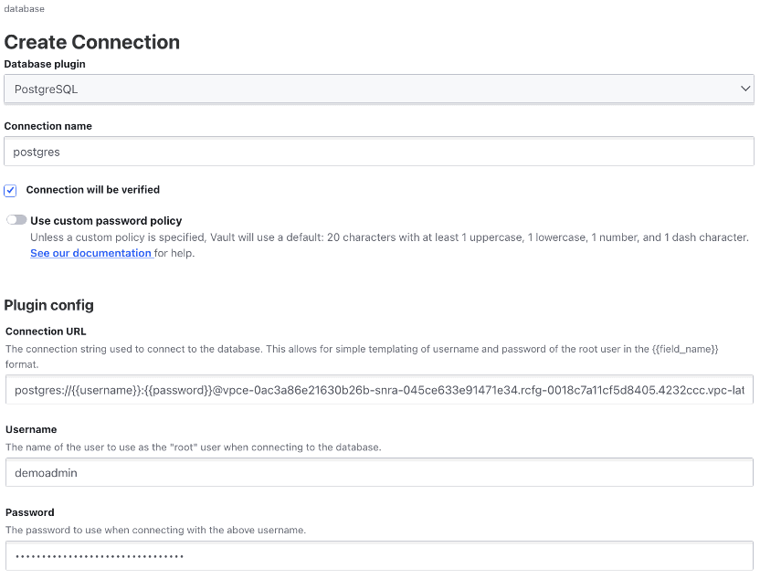The image size is (760, 579).
Task: Focus the Password field
Action: [379, 555]
